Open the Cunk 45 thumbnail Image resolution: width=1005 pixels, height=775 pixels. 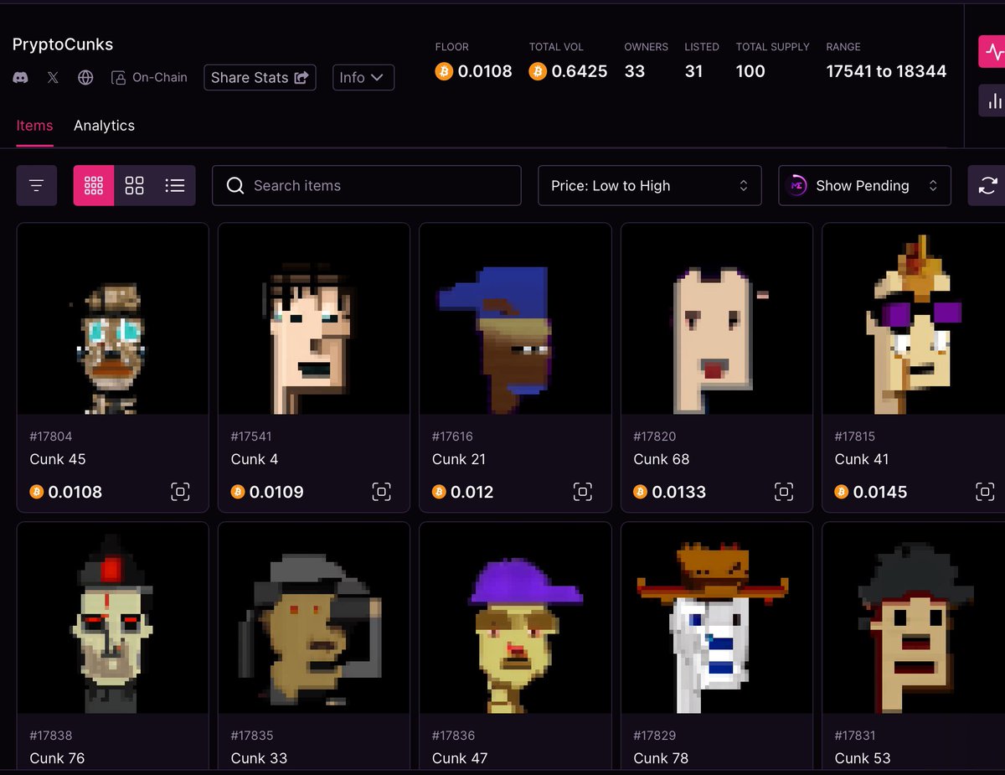pyautogui.click(x=113, y=319)
